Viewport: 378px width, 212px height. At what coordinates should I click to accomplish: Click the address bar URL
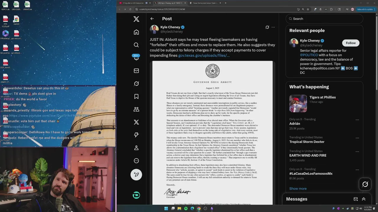click(x=162, y=9)
